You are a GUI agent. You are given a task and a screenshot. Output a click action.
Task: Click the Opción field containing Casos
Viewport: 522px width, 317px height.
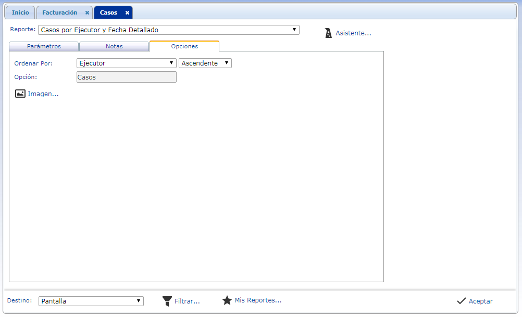pos(127,77)
